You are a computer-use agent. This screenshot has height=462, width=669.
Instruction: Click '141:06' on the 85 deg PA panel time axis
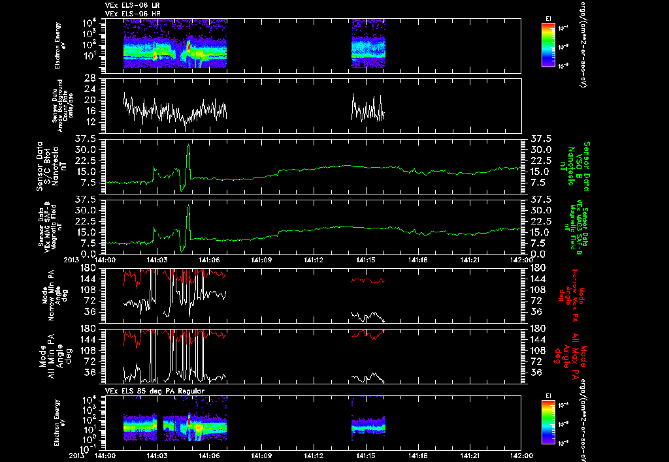click(x=209, y=456)
